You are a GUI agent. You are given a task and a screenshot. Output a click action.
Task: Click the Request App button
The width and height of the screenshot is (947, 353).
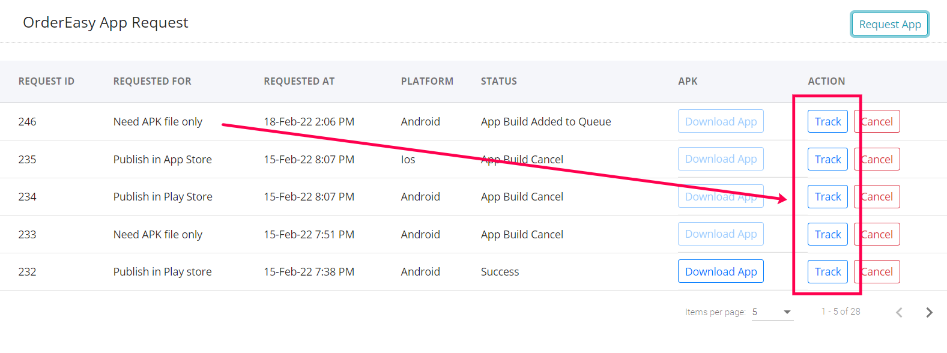(x=889, y=25)
